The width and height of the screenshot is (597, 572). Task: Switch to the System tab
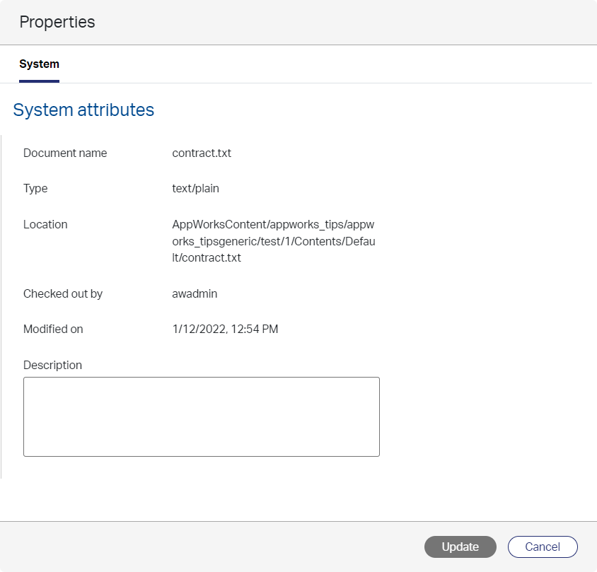(39, 64)
